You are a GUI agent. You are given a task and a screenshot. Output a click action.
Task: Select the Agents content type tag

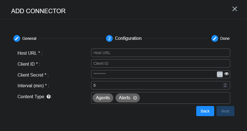(x=103, y=98)
